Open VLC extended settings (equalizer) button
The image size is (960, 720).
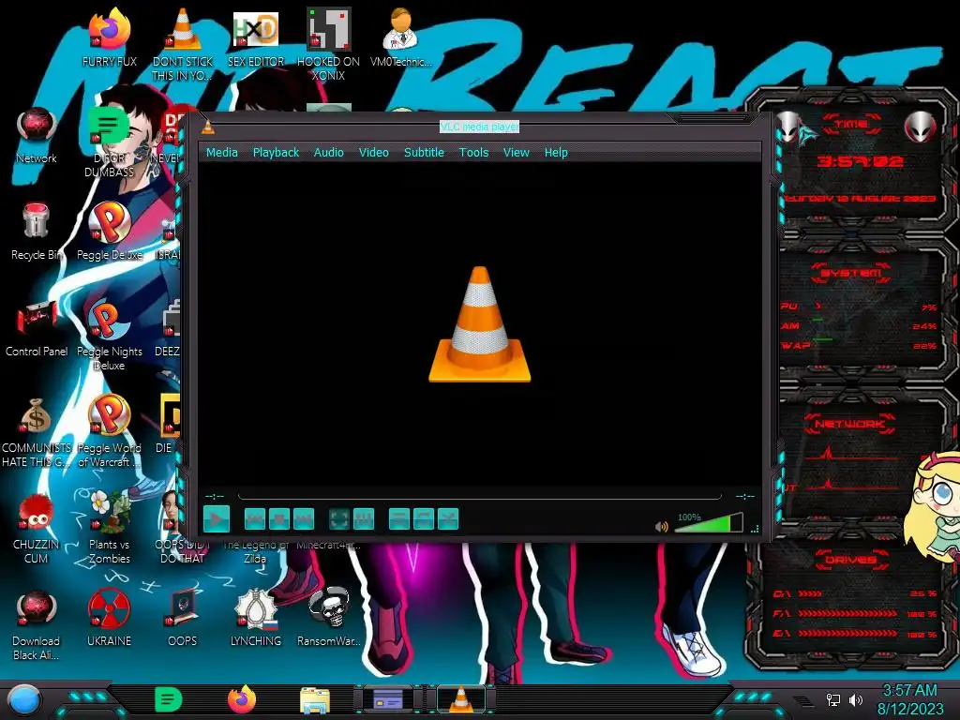(364, 519)
